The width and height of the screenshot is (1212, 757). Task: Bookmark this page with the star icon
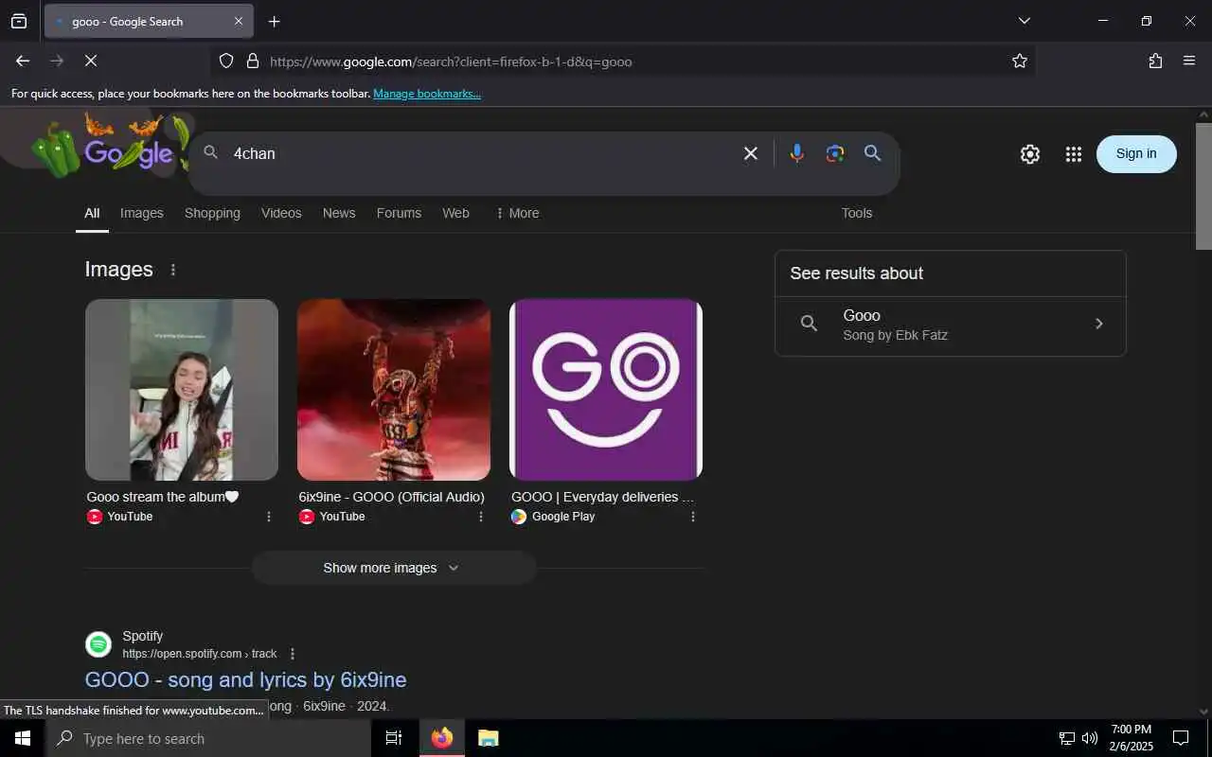tap(1019, 61)
